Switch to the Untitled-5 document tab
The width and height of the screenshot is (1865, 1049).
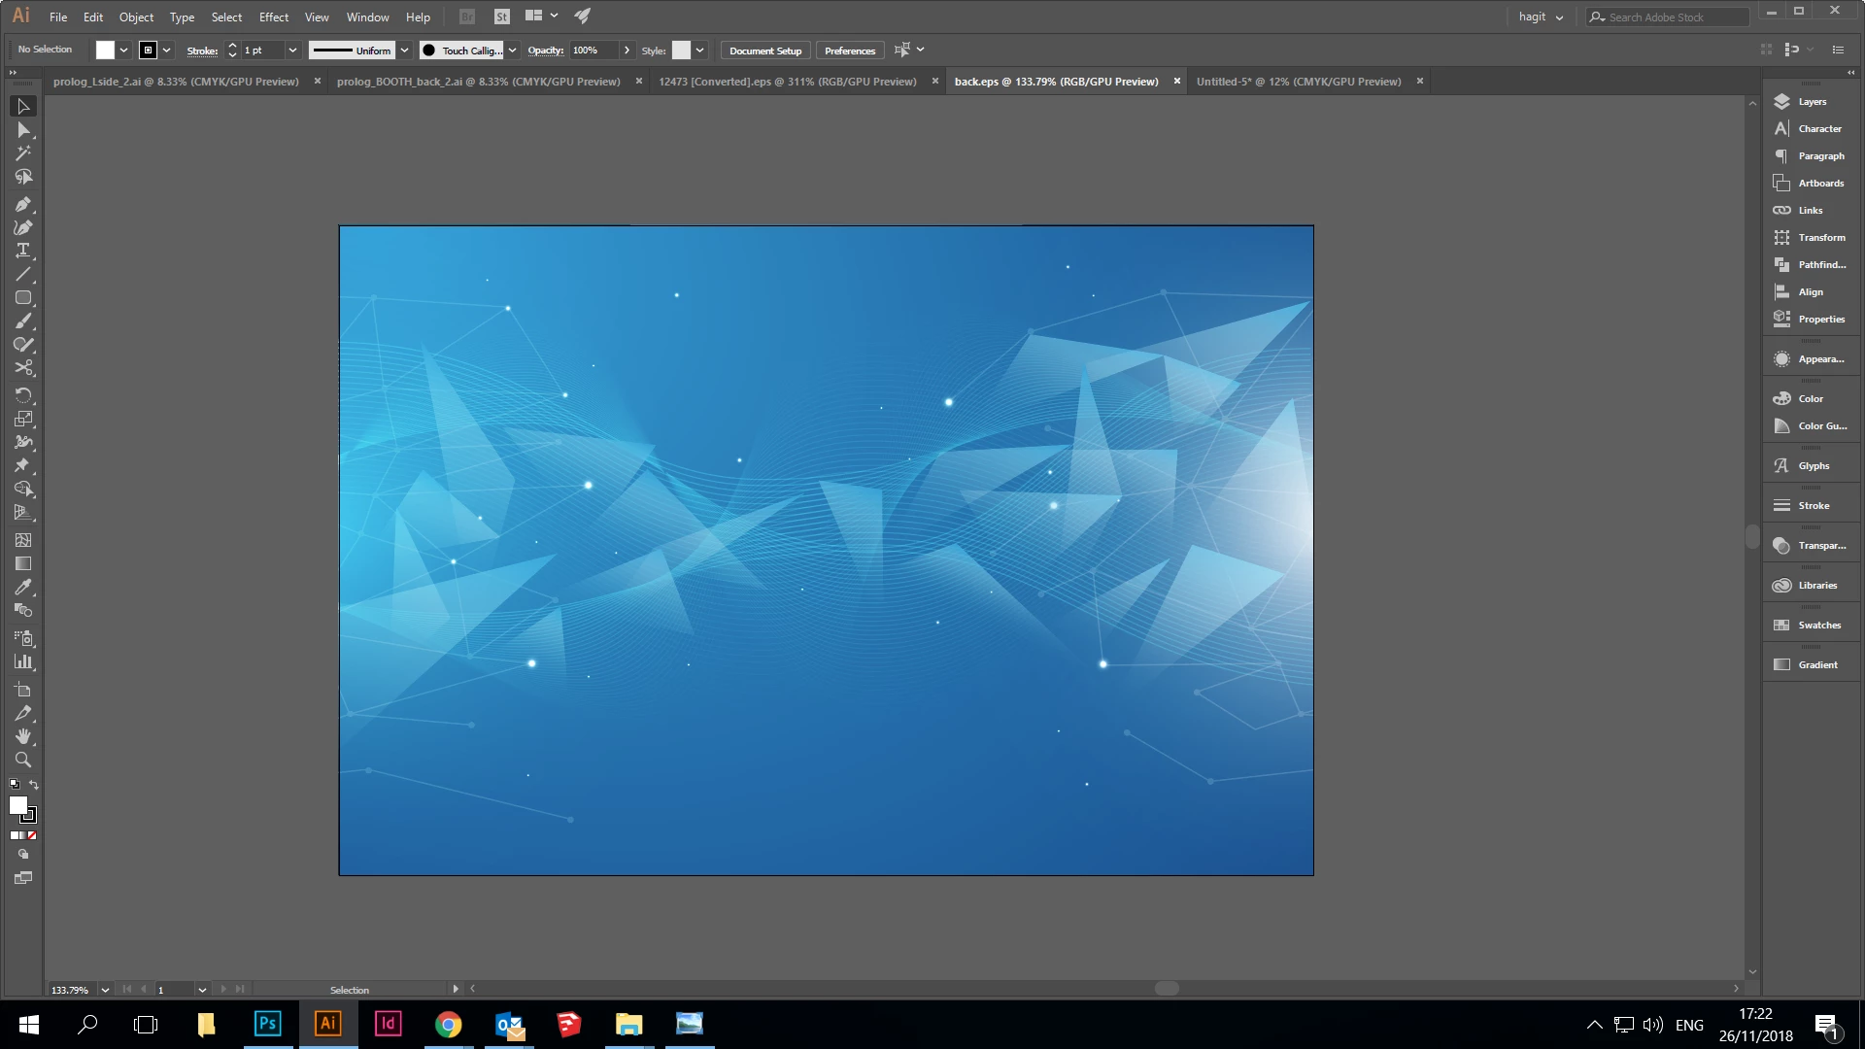point(1298,82)
